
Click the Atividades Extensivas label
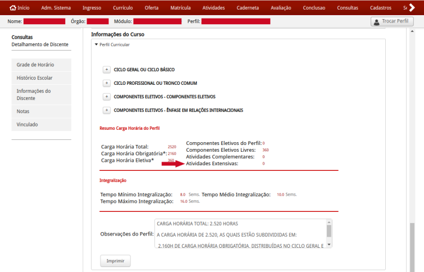coord(212,164)
